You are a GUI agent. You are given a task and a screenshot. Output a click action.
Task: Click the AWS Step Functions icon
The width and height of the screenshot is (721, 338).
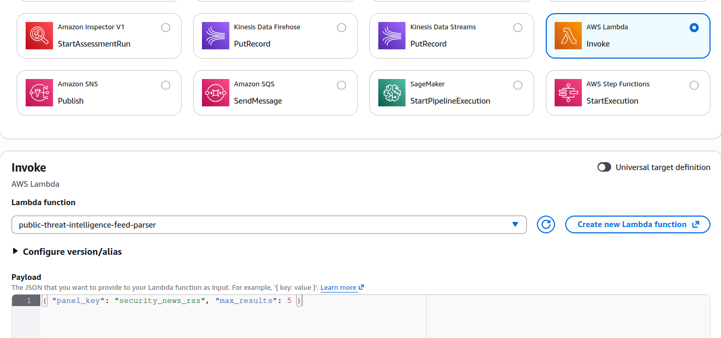[x=568, y=93]
